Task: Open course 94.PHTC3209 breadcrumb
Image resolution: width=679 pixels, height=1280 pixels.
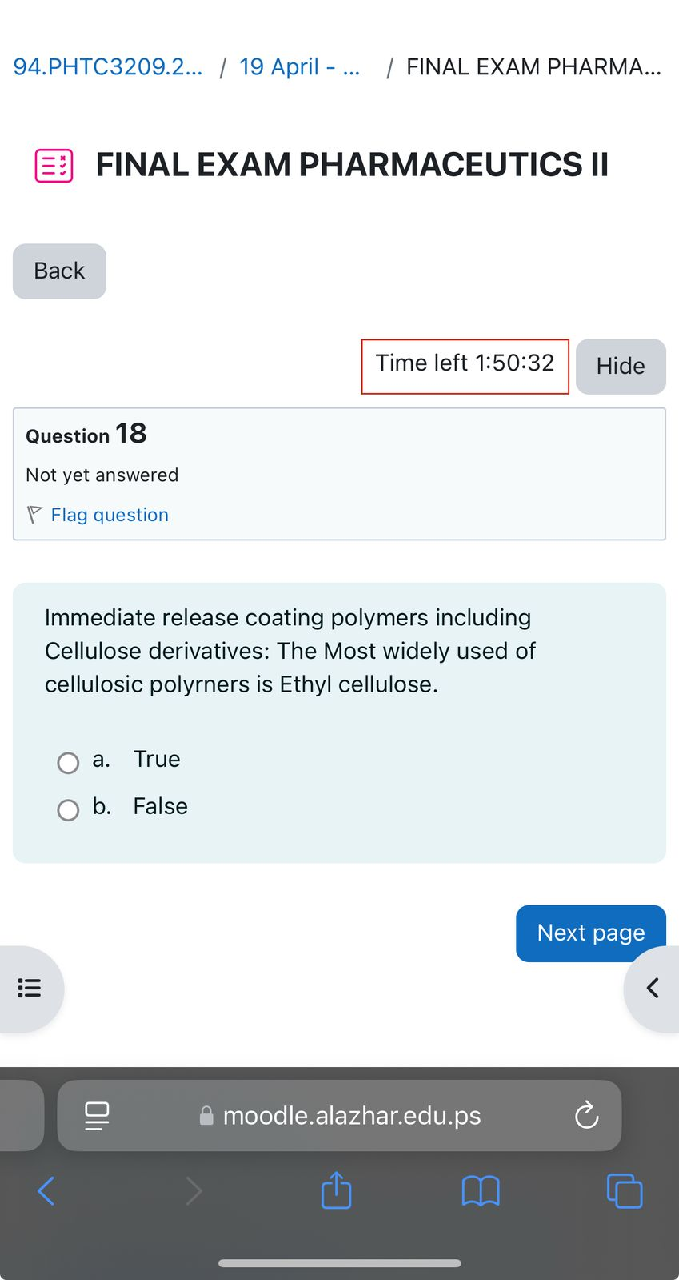Action: [107, 66]
